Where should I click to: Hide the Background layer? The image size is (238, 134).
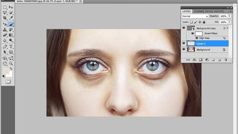(x=184, y=50)
